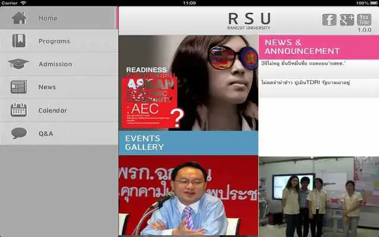Screen dimensions: 379x237
Task: Click the version number 1.0.0 text
Action: click(365, 30)
